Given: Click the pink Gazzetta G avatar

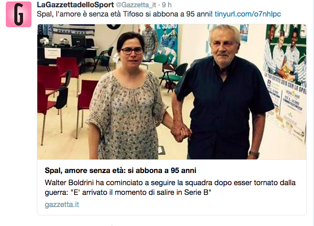Looking at the screenshot, I should [18, 14].
